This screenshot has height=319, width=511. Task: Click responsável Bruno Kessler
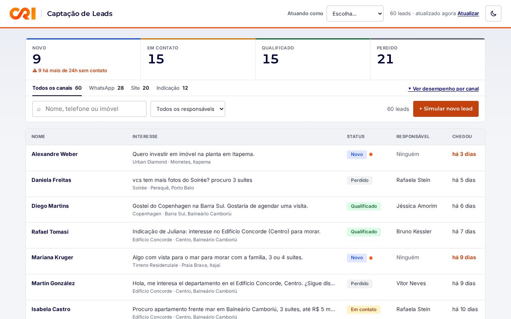click(x=414, y=232)
